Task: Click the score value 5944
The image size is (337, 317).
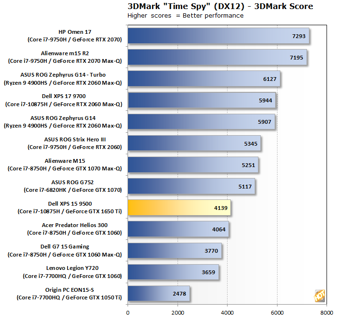Action: click(266, 100)
